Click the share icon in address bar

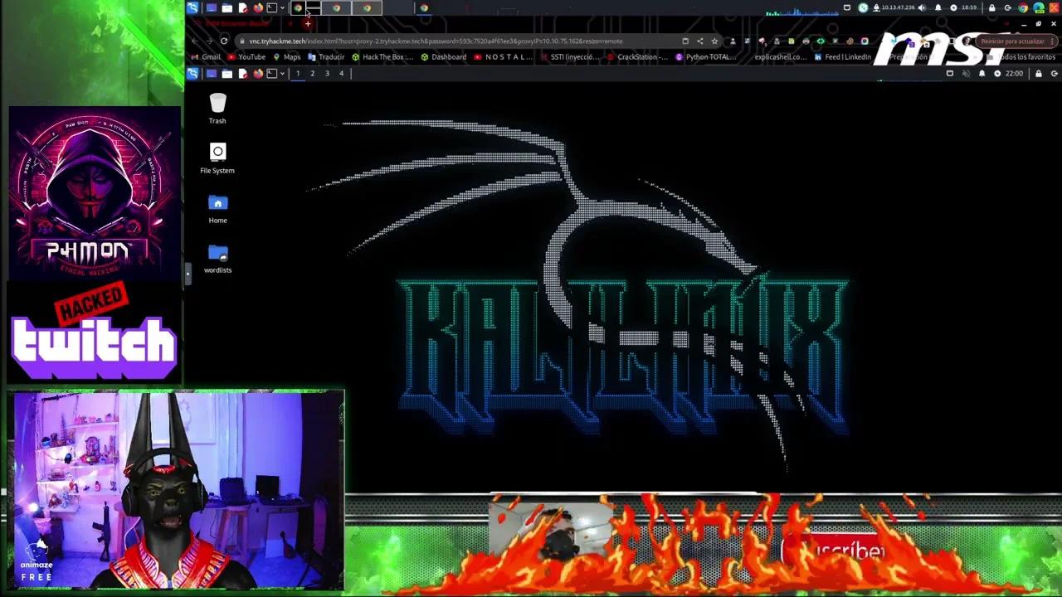(699, 41)
